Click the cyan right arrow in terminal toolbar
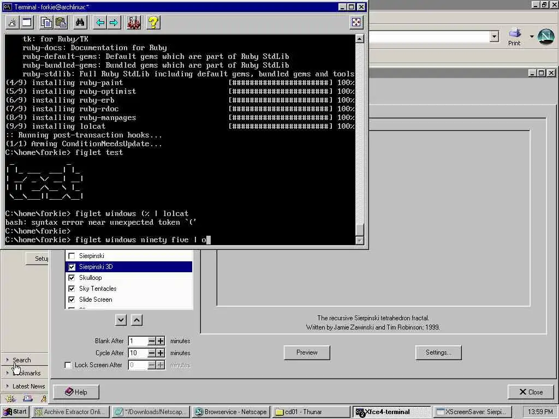559x419 pixels. (114, 23)
